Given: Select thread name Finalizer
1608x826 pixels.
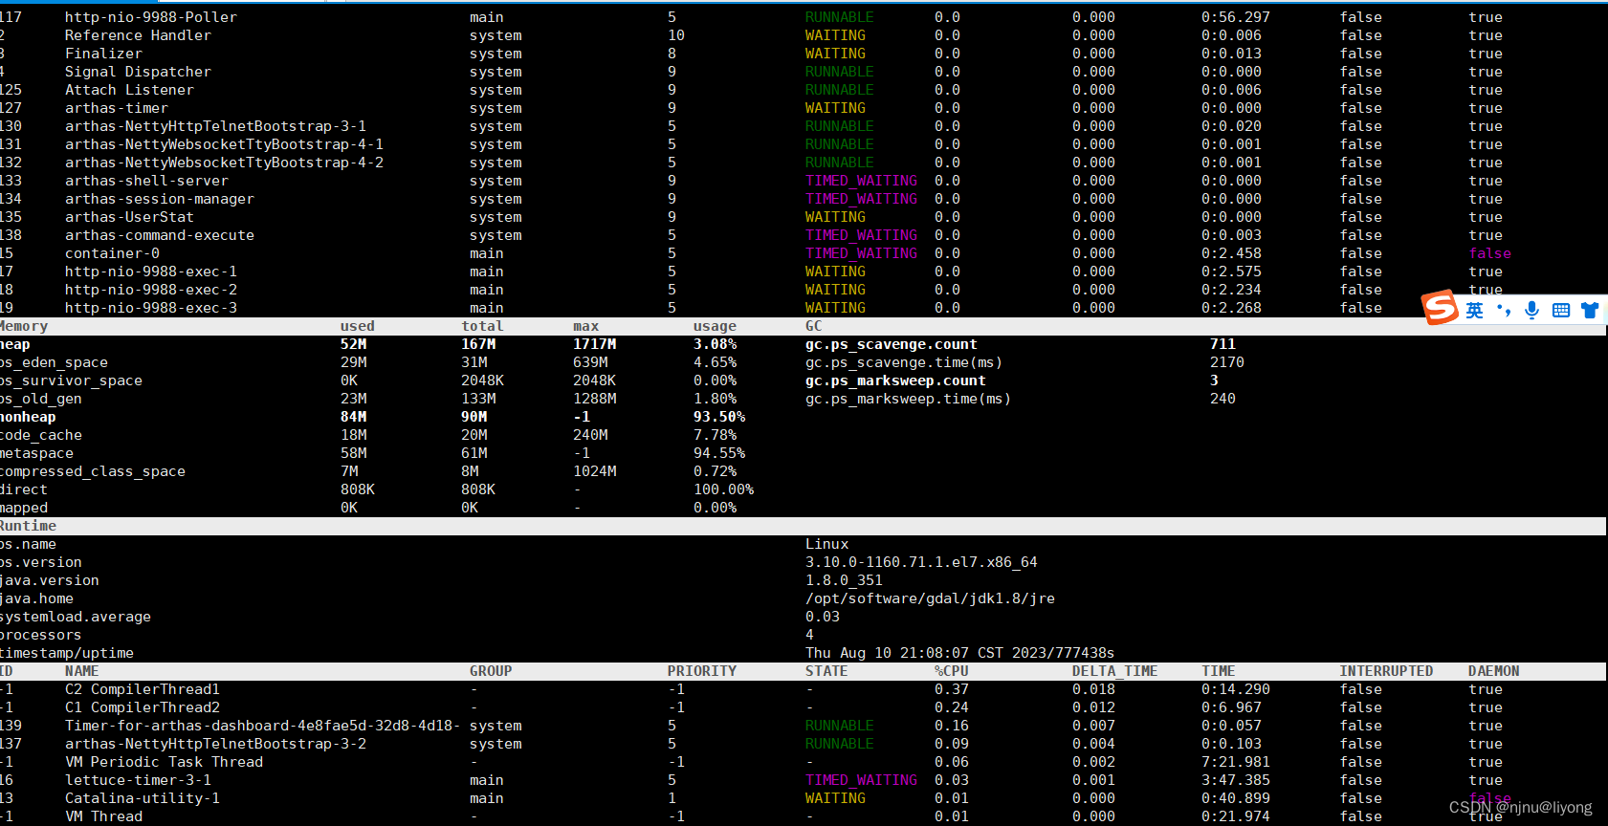Looking at the screenshot, I should click(103, 54).
